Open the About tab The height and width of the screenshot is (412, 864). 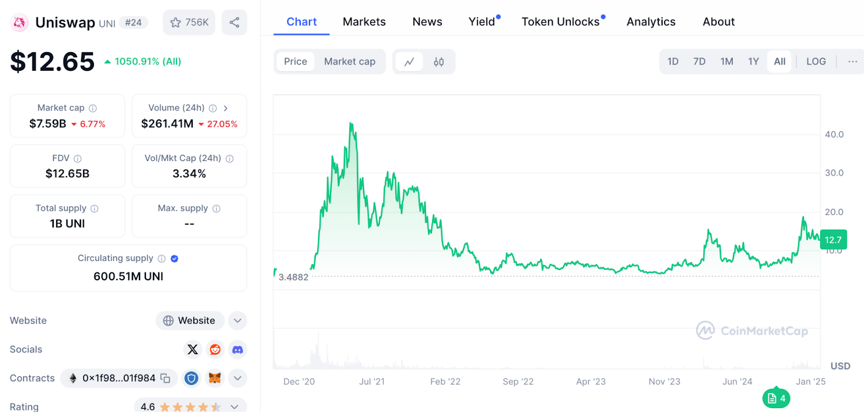(719, 22)
